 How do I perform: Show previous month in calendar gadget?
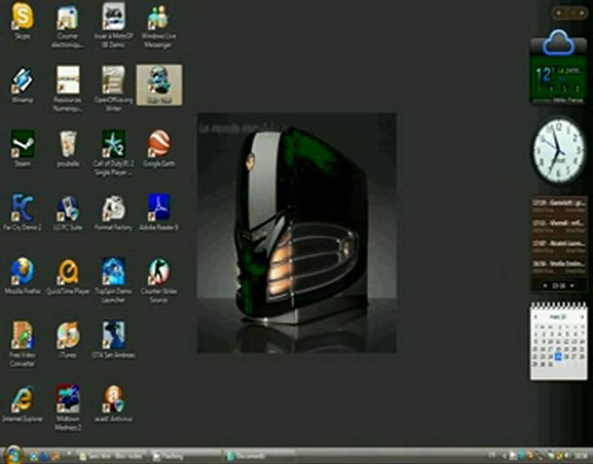[536, 316]
